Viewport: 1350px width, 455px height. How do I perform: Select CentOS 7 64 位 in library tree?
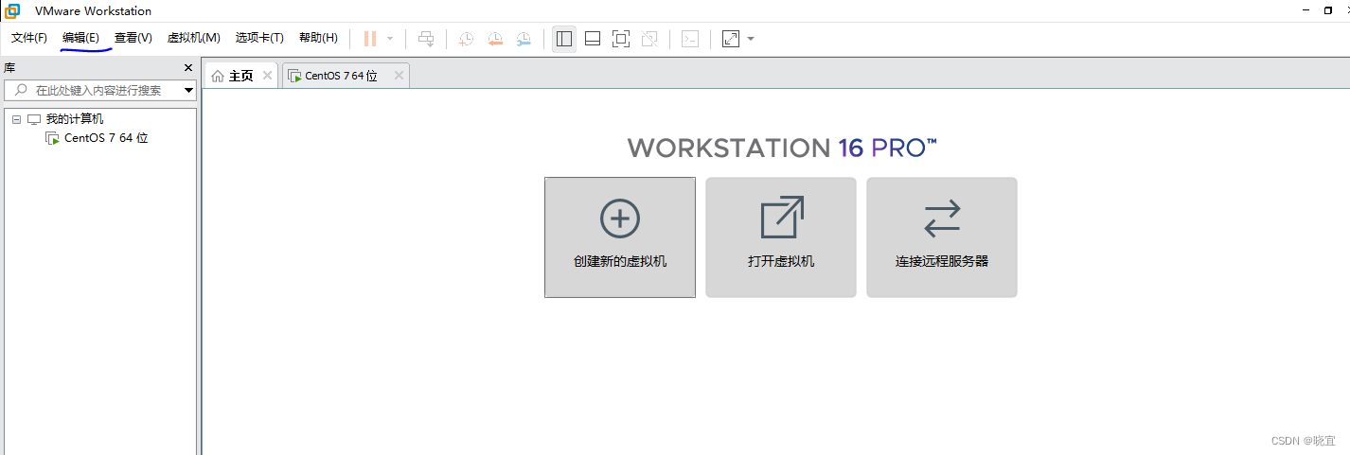tap(106, 138)
